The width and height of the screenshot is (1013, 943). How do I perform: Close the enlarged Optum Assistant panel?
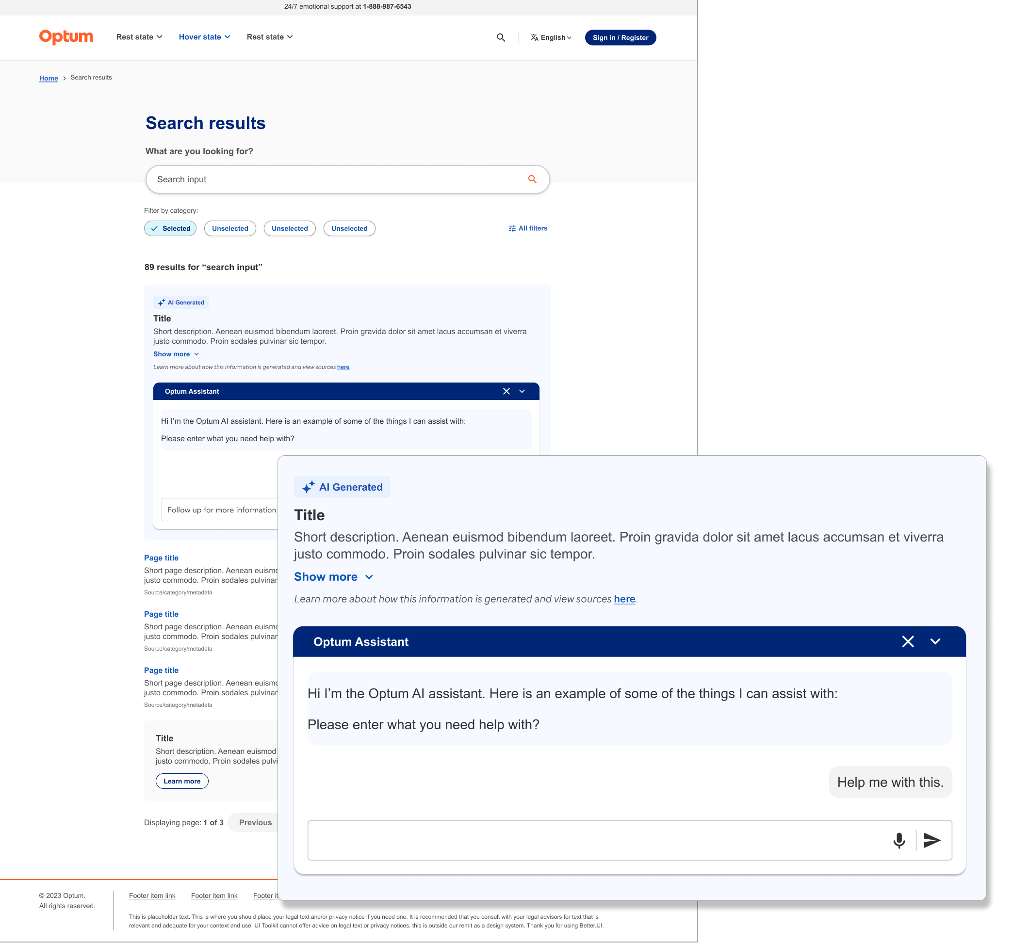coord(908,641)
